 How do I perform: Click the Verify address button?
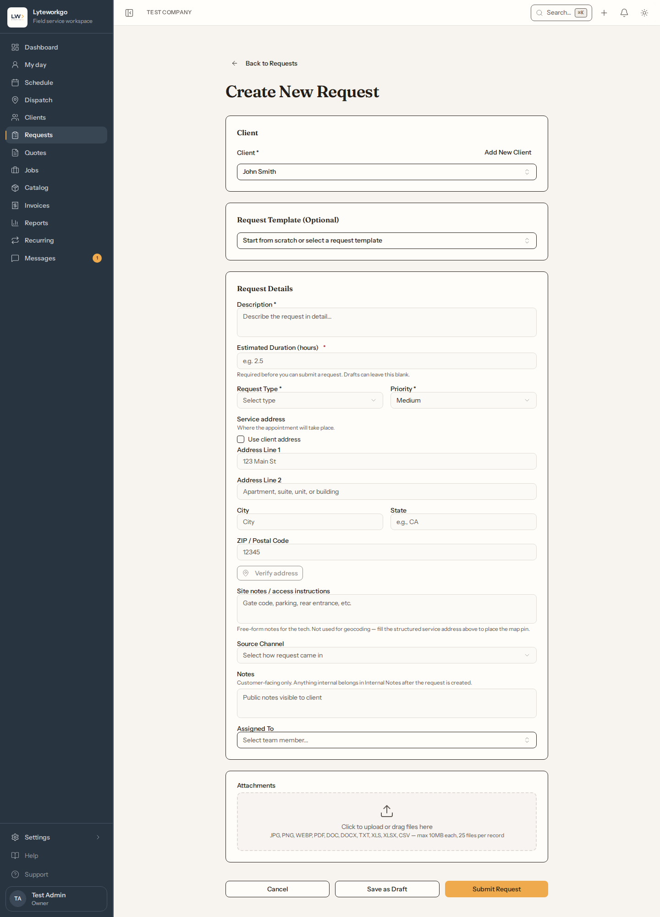[270, 573]
